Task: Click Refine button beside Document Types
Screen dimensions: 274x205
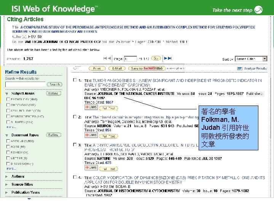Action: (x=54, y=135)
